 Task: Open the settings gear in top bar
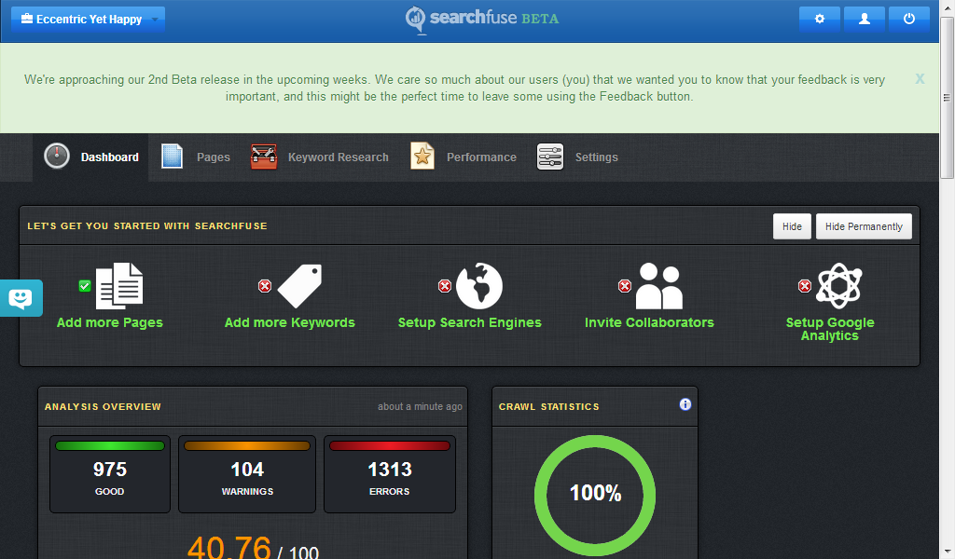[x=819, y=19]
